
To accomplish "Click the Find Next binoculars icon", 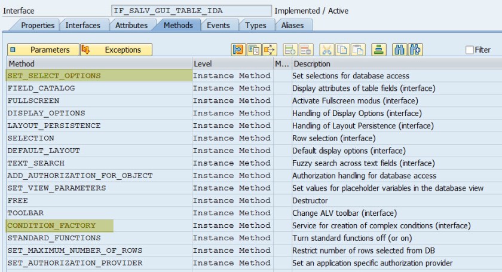I will point(416,50).
